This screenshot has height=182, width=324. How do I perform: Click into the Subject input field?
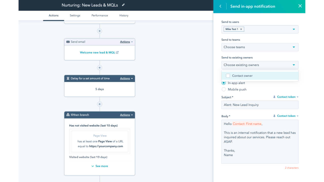pyautogui.click(x=260, y=105)
